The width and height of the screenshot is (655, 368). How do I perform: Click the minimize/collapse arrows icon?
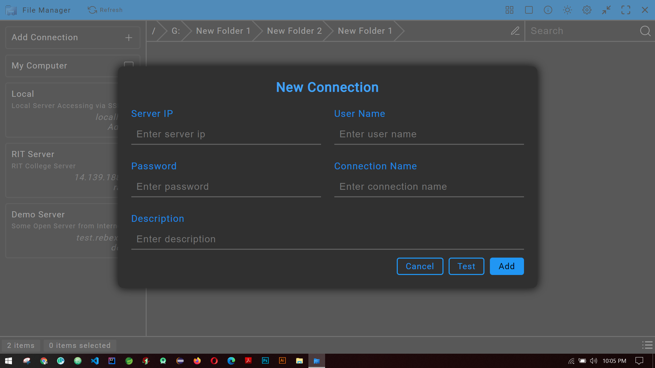click(x=607, y=10)
